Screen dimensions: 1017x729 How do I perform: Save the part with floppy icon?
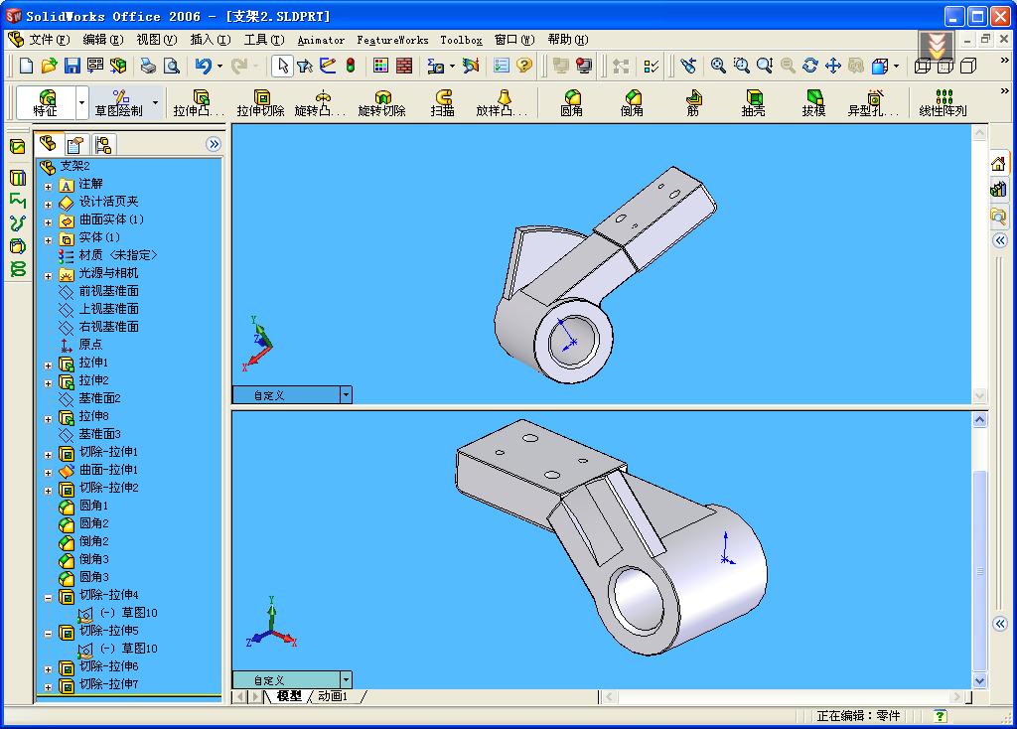click(x=72, y=66)
